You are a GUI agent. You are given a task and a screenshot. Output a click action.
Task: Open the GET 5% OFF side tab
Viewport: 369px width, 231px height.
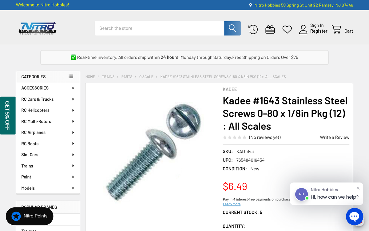click(8, 115)
